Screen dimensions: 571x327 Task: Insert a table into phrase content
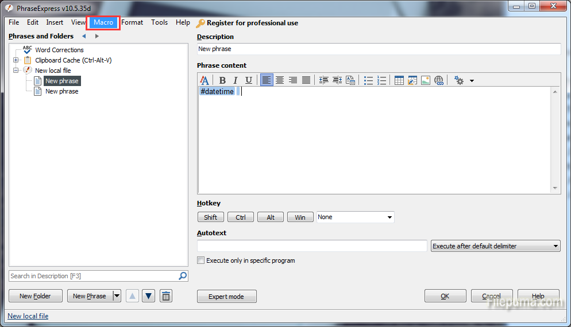[399, 80]
